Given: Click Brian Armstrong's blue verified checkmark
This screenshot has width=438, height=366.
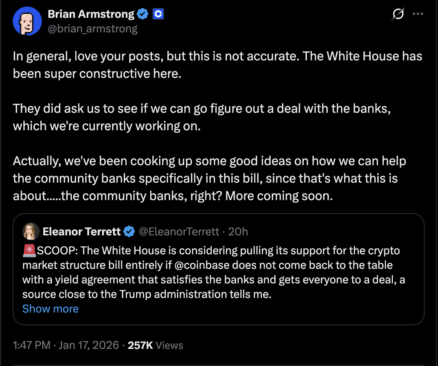Looking at the screenshot, I should click(x=143, y=14).
